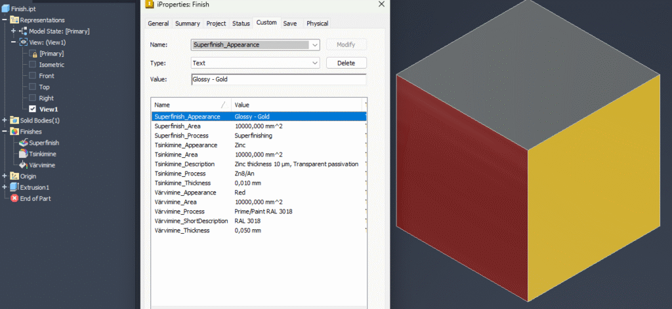Click the Value text field

278,80
